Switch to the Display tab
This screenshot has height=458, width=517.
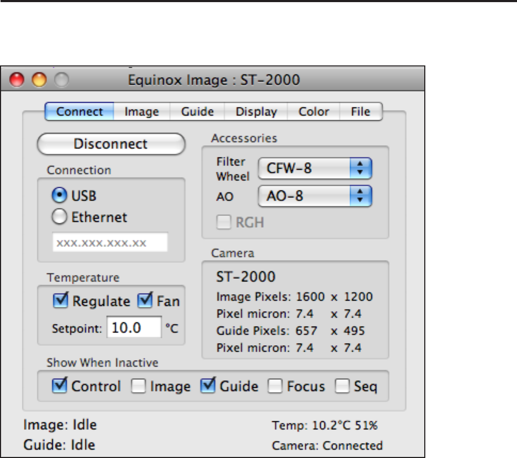(x=256, y=112)
